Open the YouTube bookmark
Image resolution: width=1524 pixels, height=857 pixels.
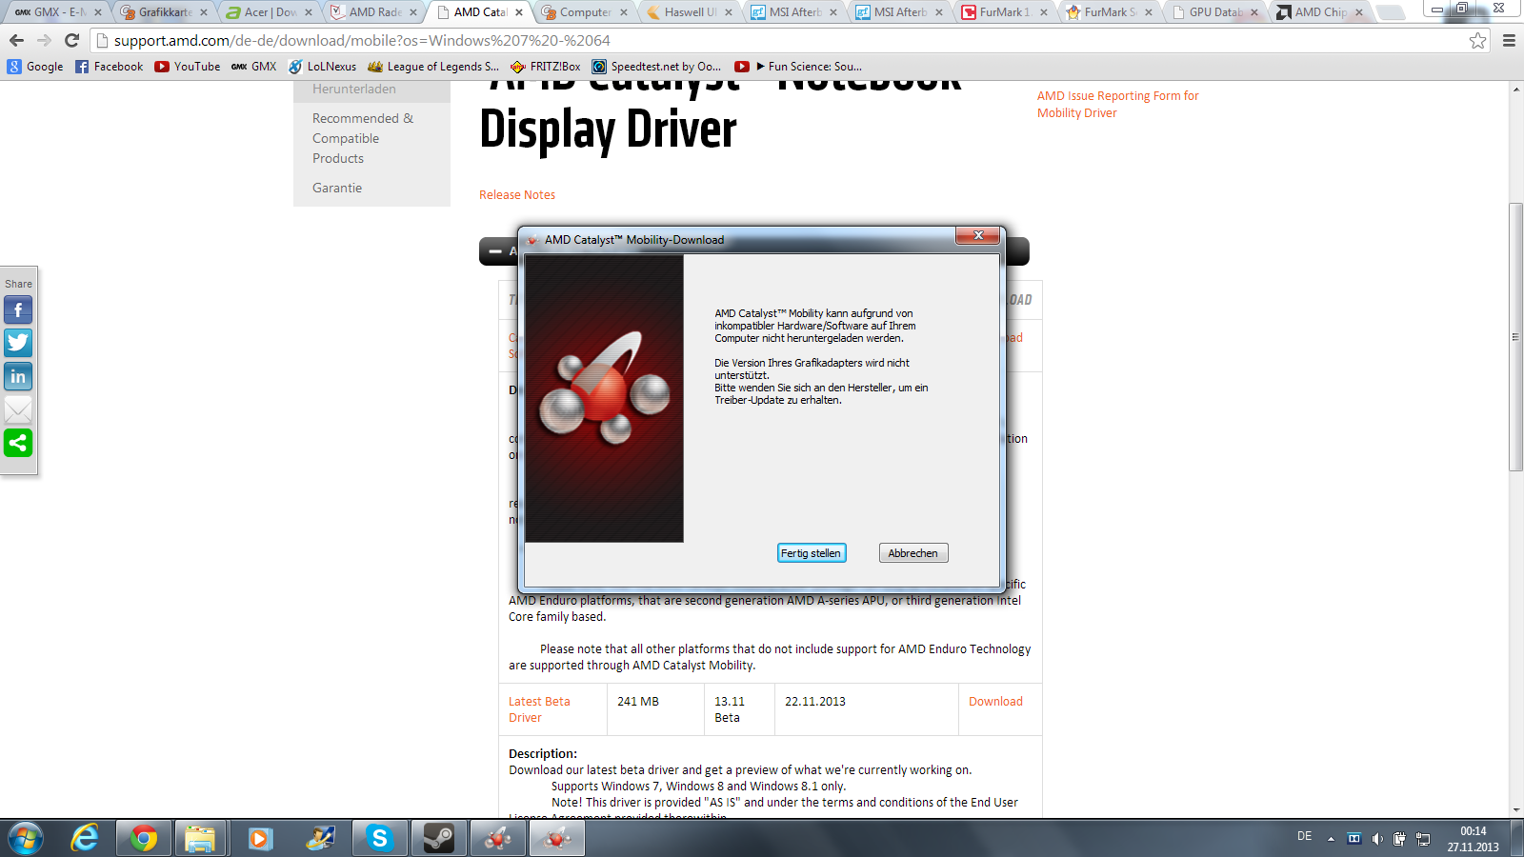click(188, 67)
